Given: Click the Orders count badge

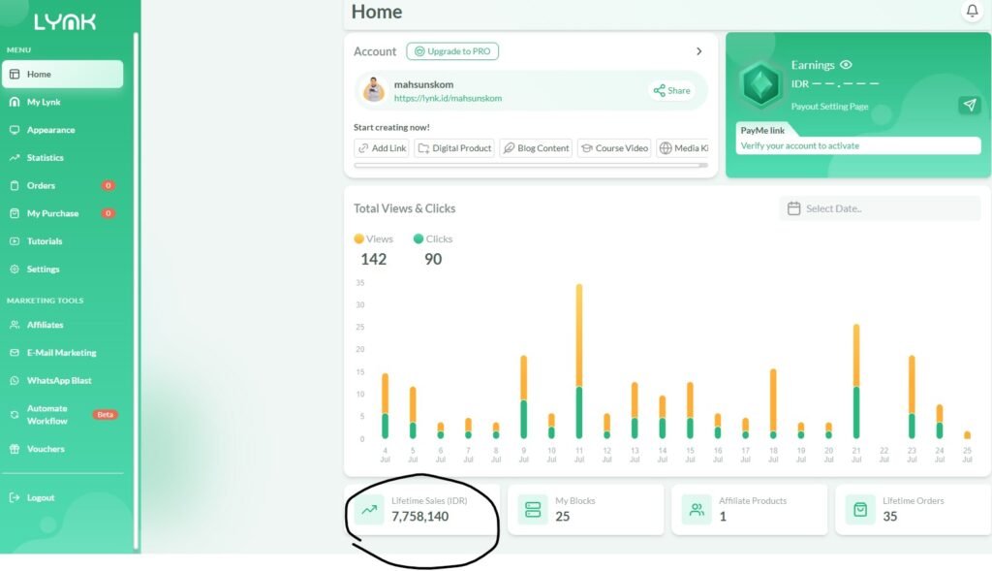Looking at the screenshot, I should click(x=108, y=185).
